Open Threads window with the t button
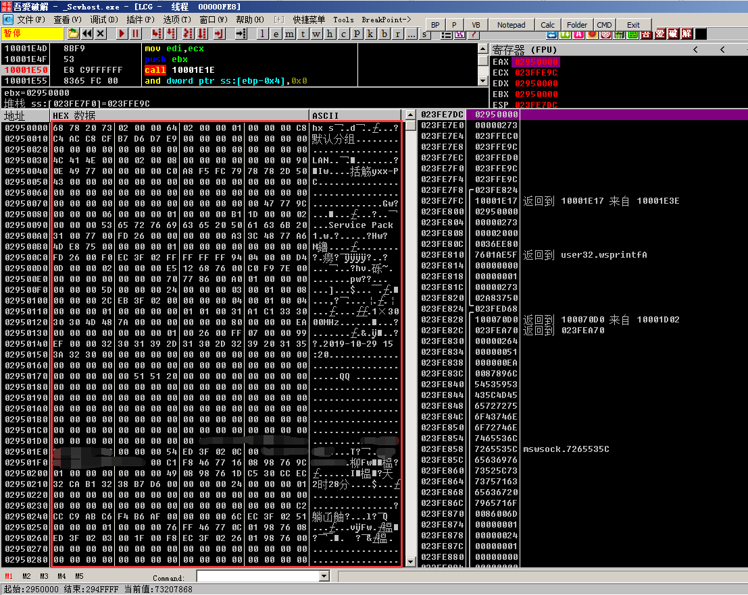The height and width of the screenshot is (595, 748). pos(303,33)
